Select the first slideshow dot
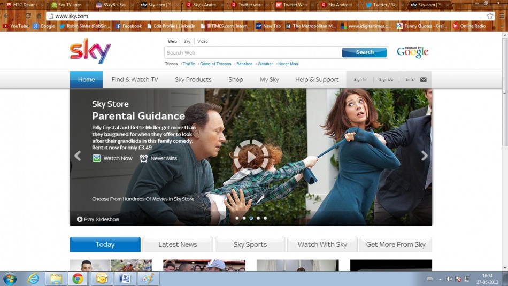This screenshot has width=508, height=286. tap(237, 218)
